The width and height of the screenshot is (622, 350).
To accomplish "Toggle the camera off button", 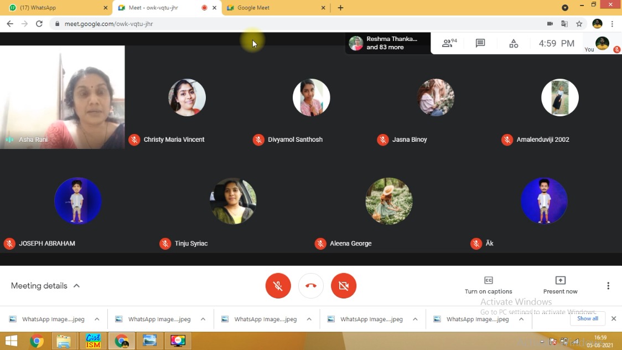I will click(343, 286).
